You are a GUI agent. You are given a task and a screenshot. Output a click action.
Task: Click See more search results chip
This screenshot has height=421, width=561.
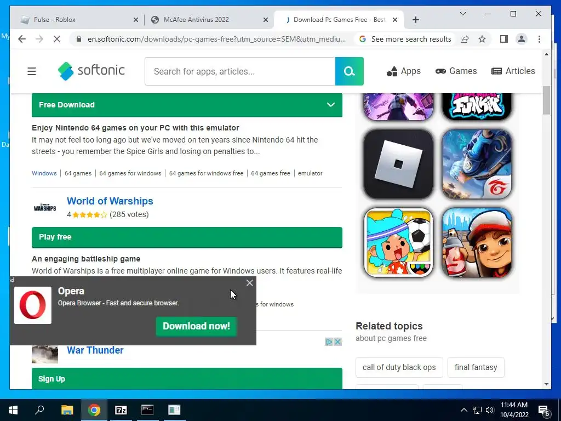click(405, 39)
